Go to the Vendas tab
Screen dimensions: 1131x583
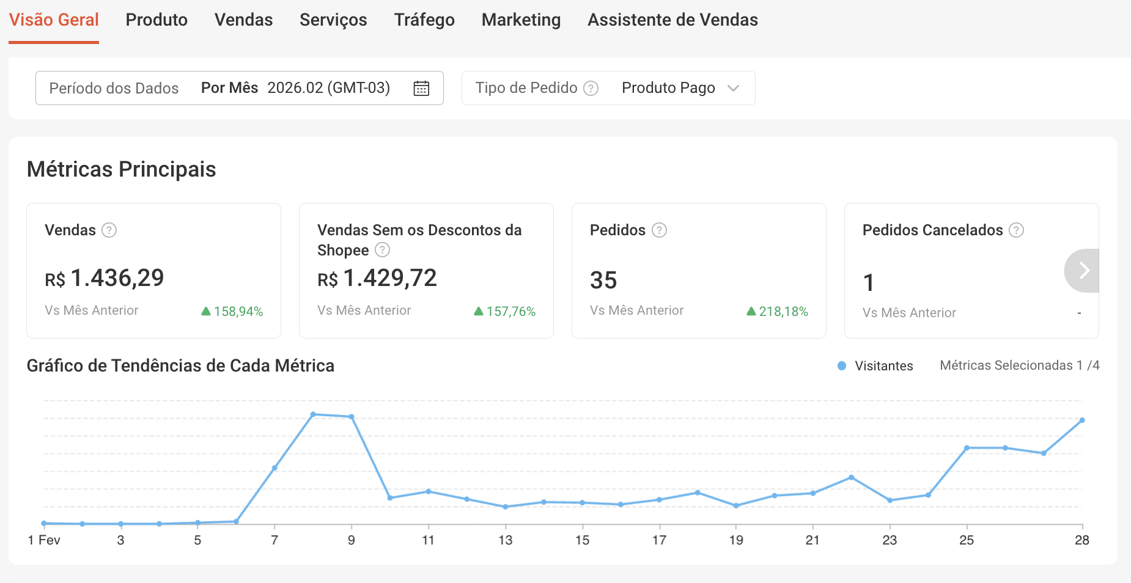pos(243,20)
